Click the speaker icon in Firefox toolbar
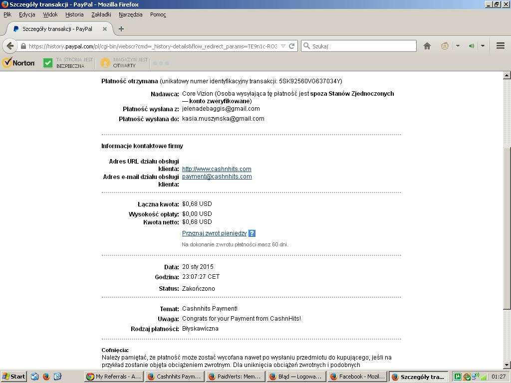This screenshot has width=511, height=383. 471,46
